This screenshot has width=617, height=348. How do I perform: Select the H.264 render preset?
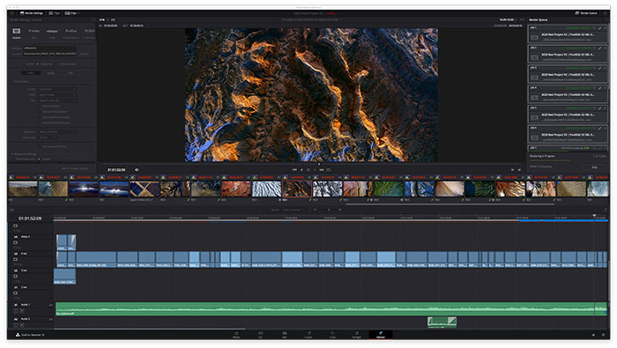pyautogui.click(x=89, y=33)
